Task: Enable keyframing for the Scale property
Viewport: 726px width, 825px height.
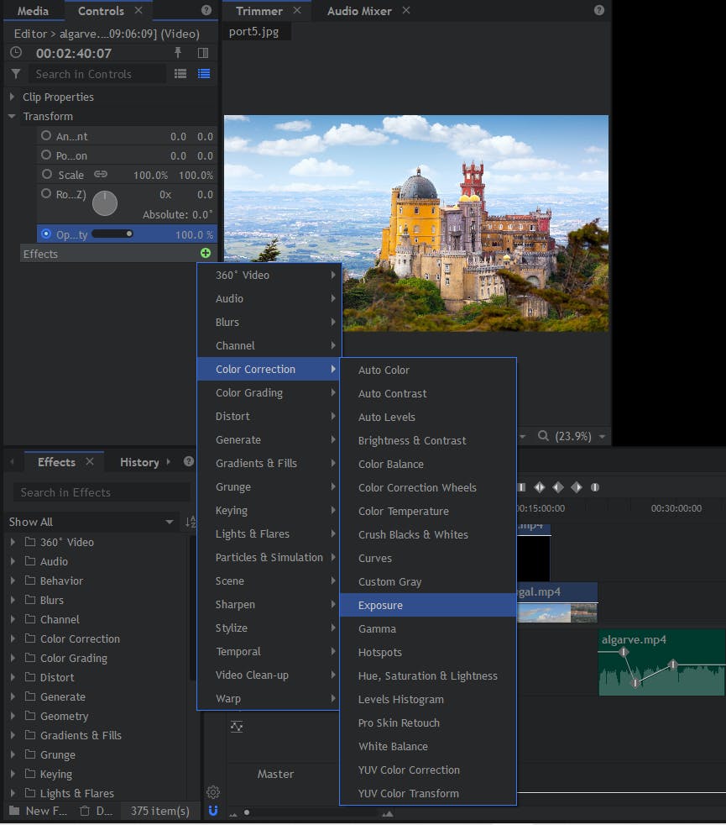Action: click(x=46, y=174)
